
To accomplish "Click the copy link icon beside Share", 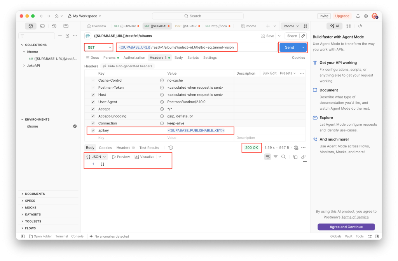I will [303, 36].
